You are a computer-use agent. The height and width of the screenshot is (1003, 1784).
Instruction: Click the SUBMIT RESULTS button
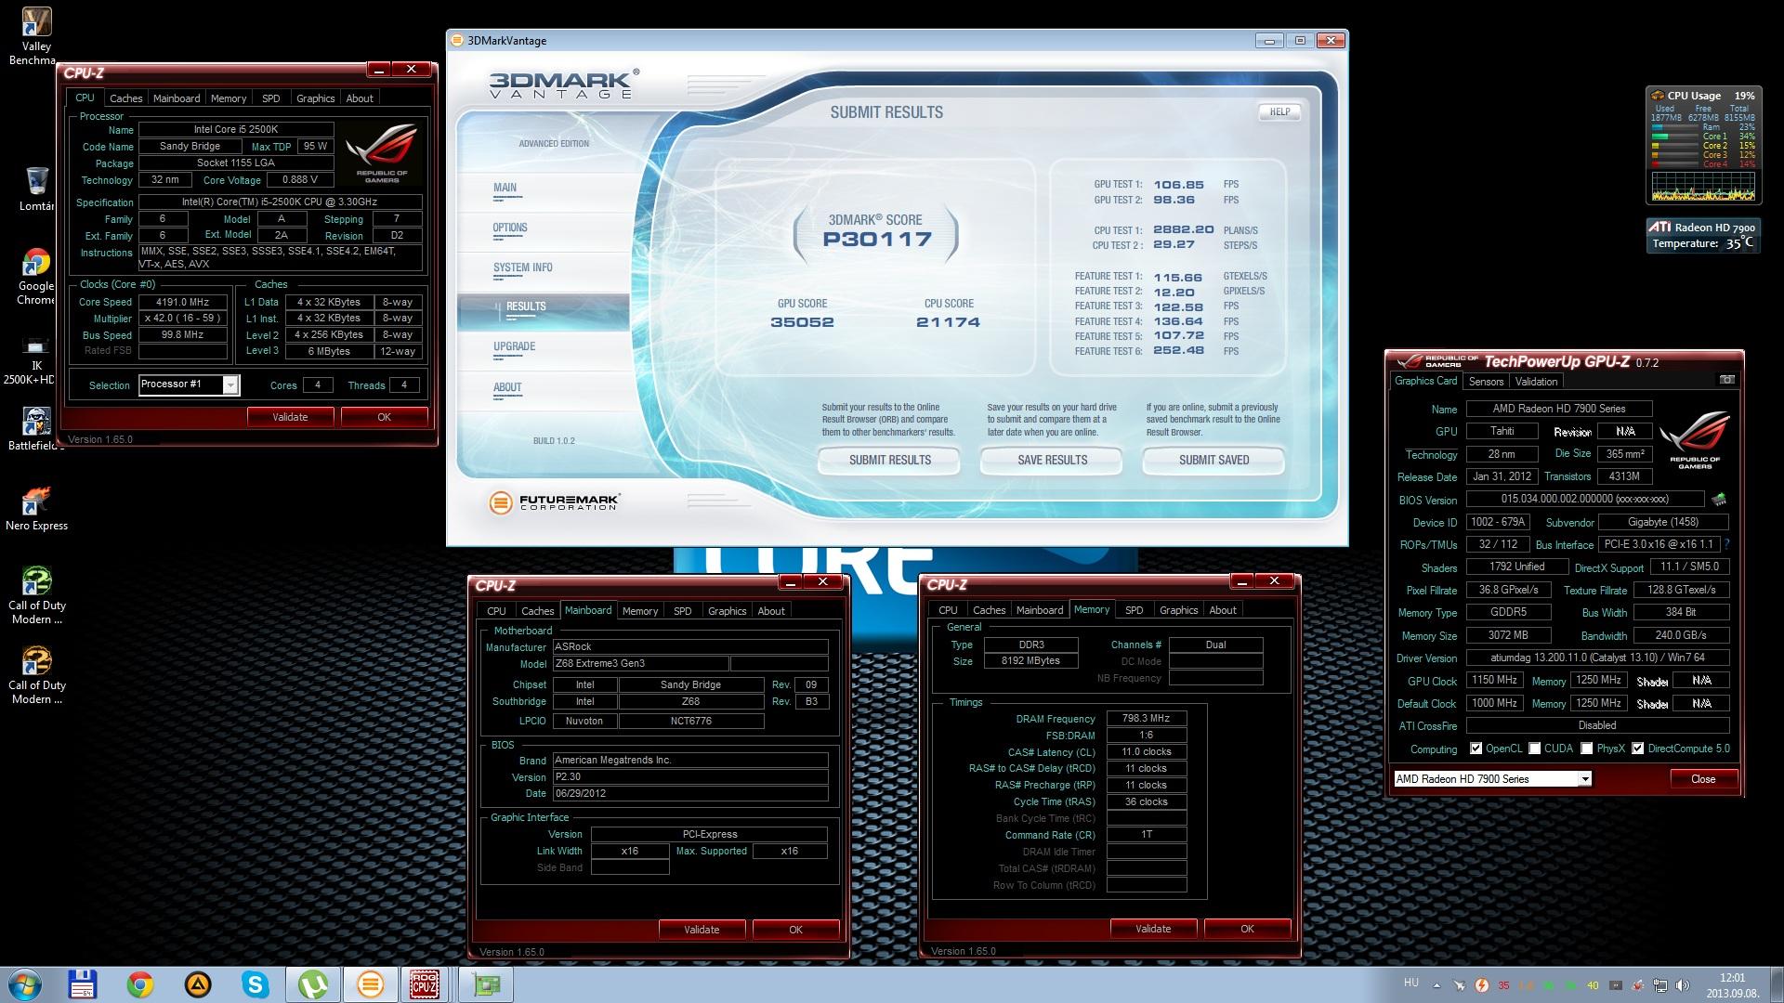889,460
